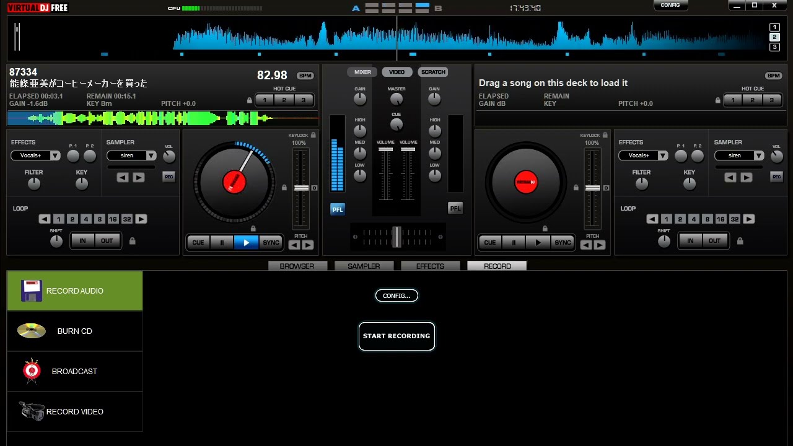Screen dimensions: 793x446
Task: Click the Record Audio floppy disk icon
Action: (31, 291)
